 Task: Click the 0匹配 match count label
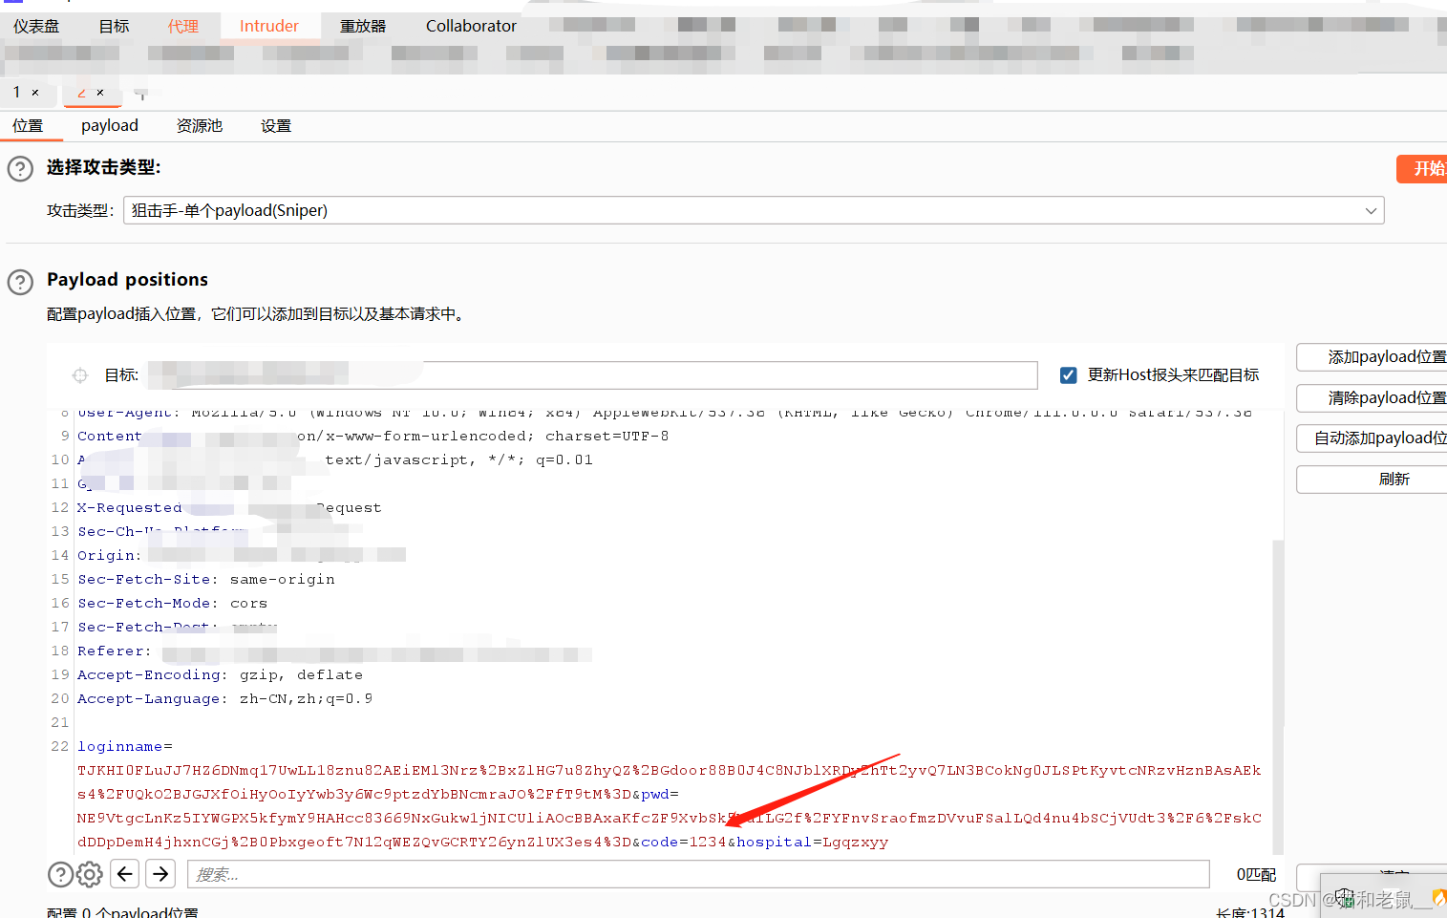click(x=1256, y=874)
